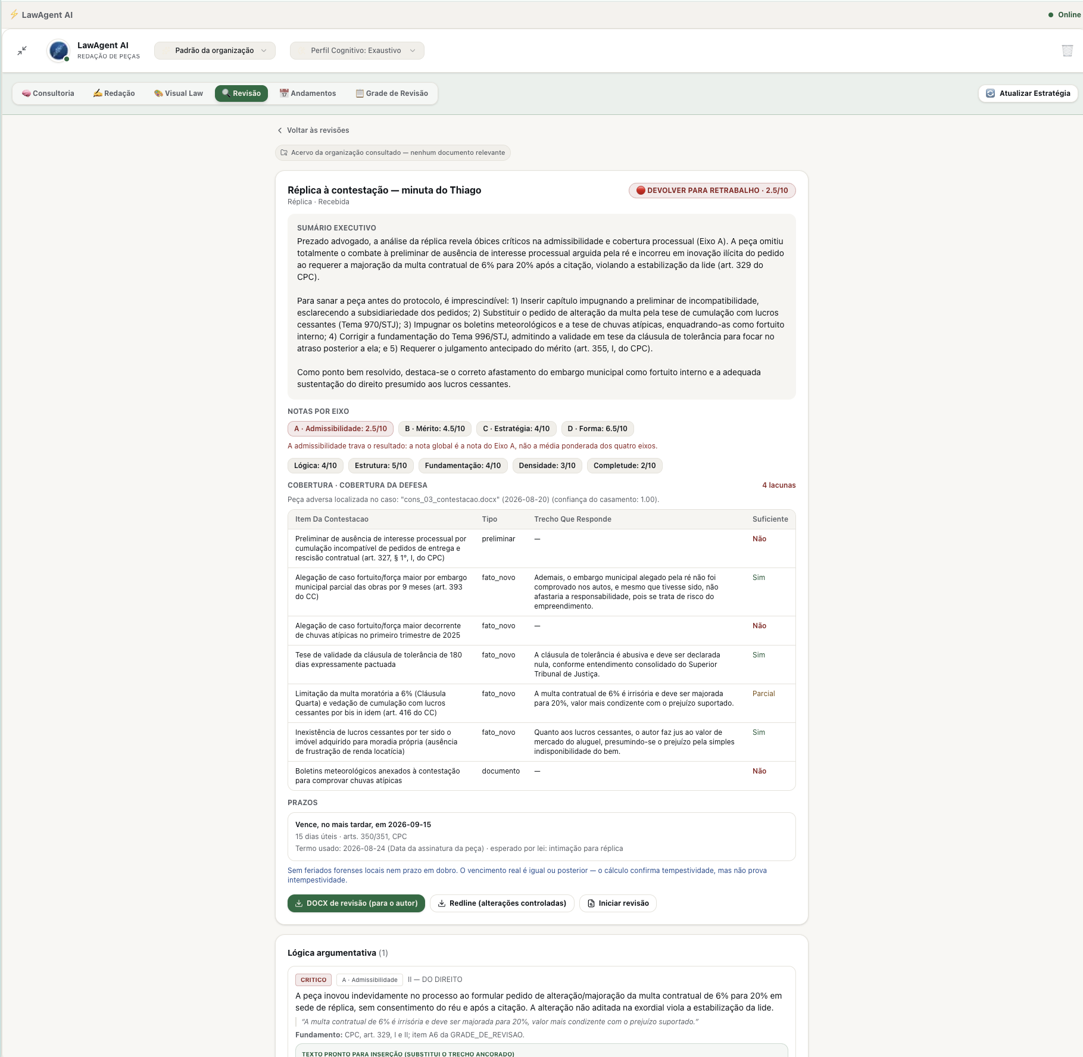
Task: Go back via Voltar às revisões
Action: 313,130
